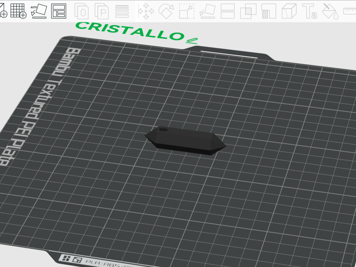Screen dimensions: 356x267
Task: Edit plate name via pencil icon
Action: click(192, 41)
